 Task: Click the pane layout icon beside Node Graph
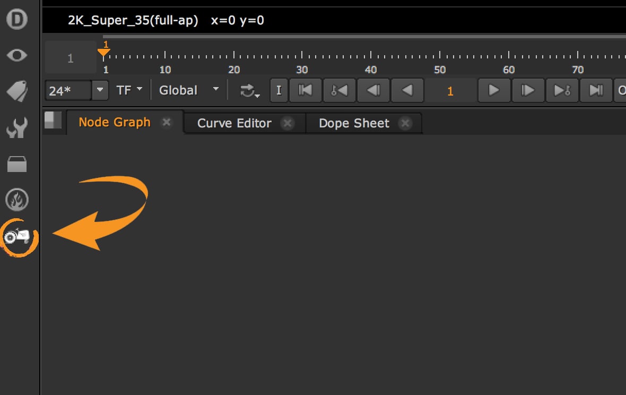point(53,120)
